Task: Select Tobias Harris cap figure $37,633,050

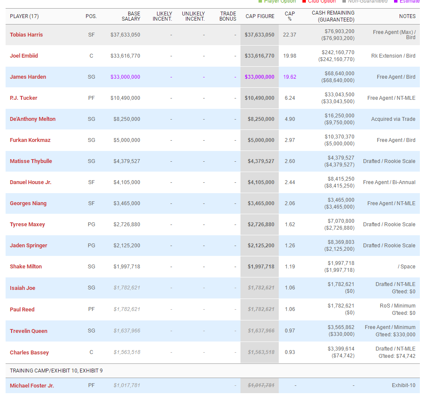Action: click(x=259, y=35)
